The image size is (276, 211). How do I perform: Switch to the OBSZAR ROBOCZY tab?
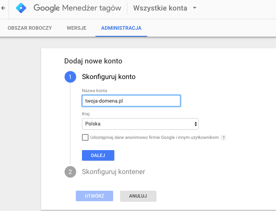tap(30, 28)
